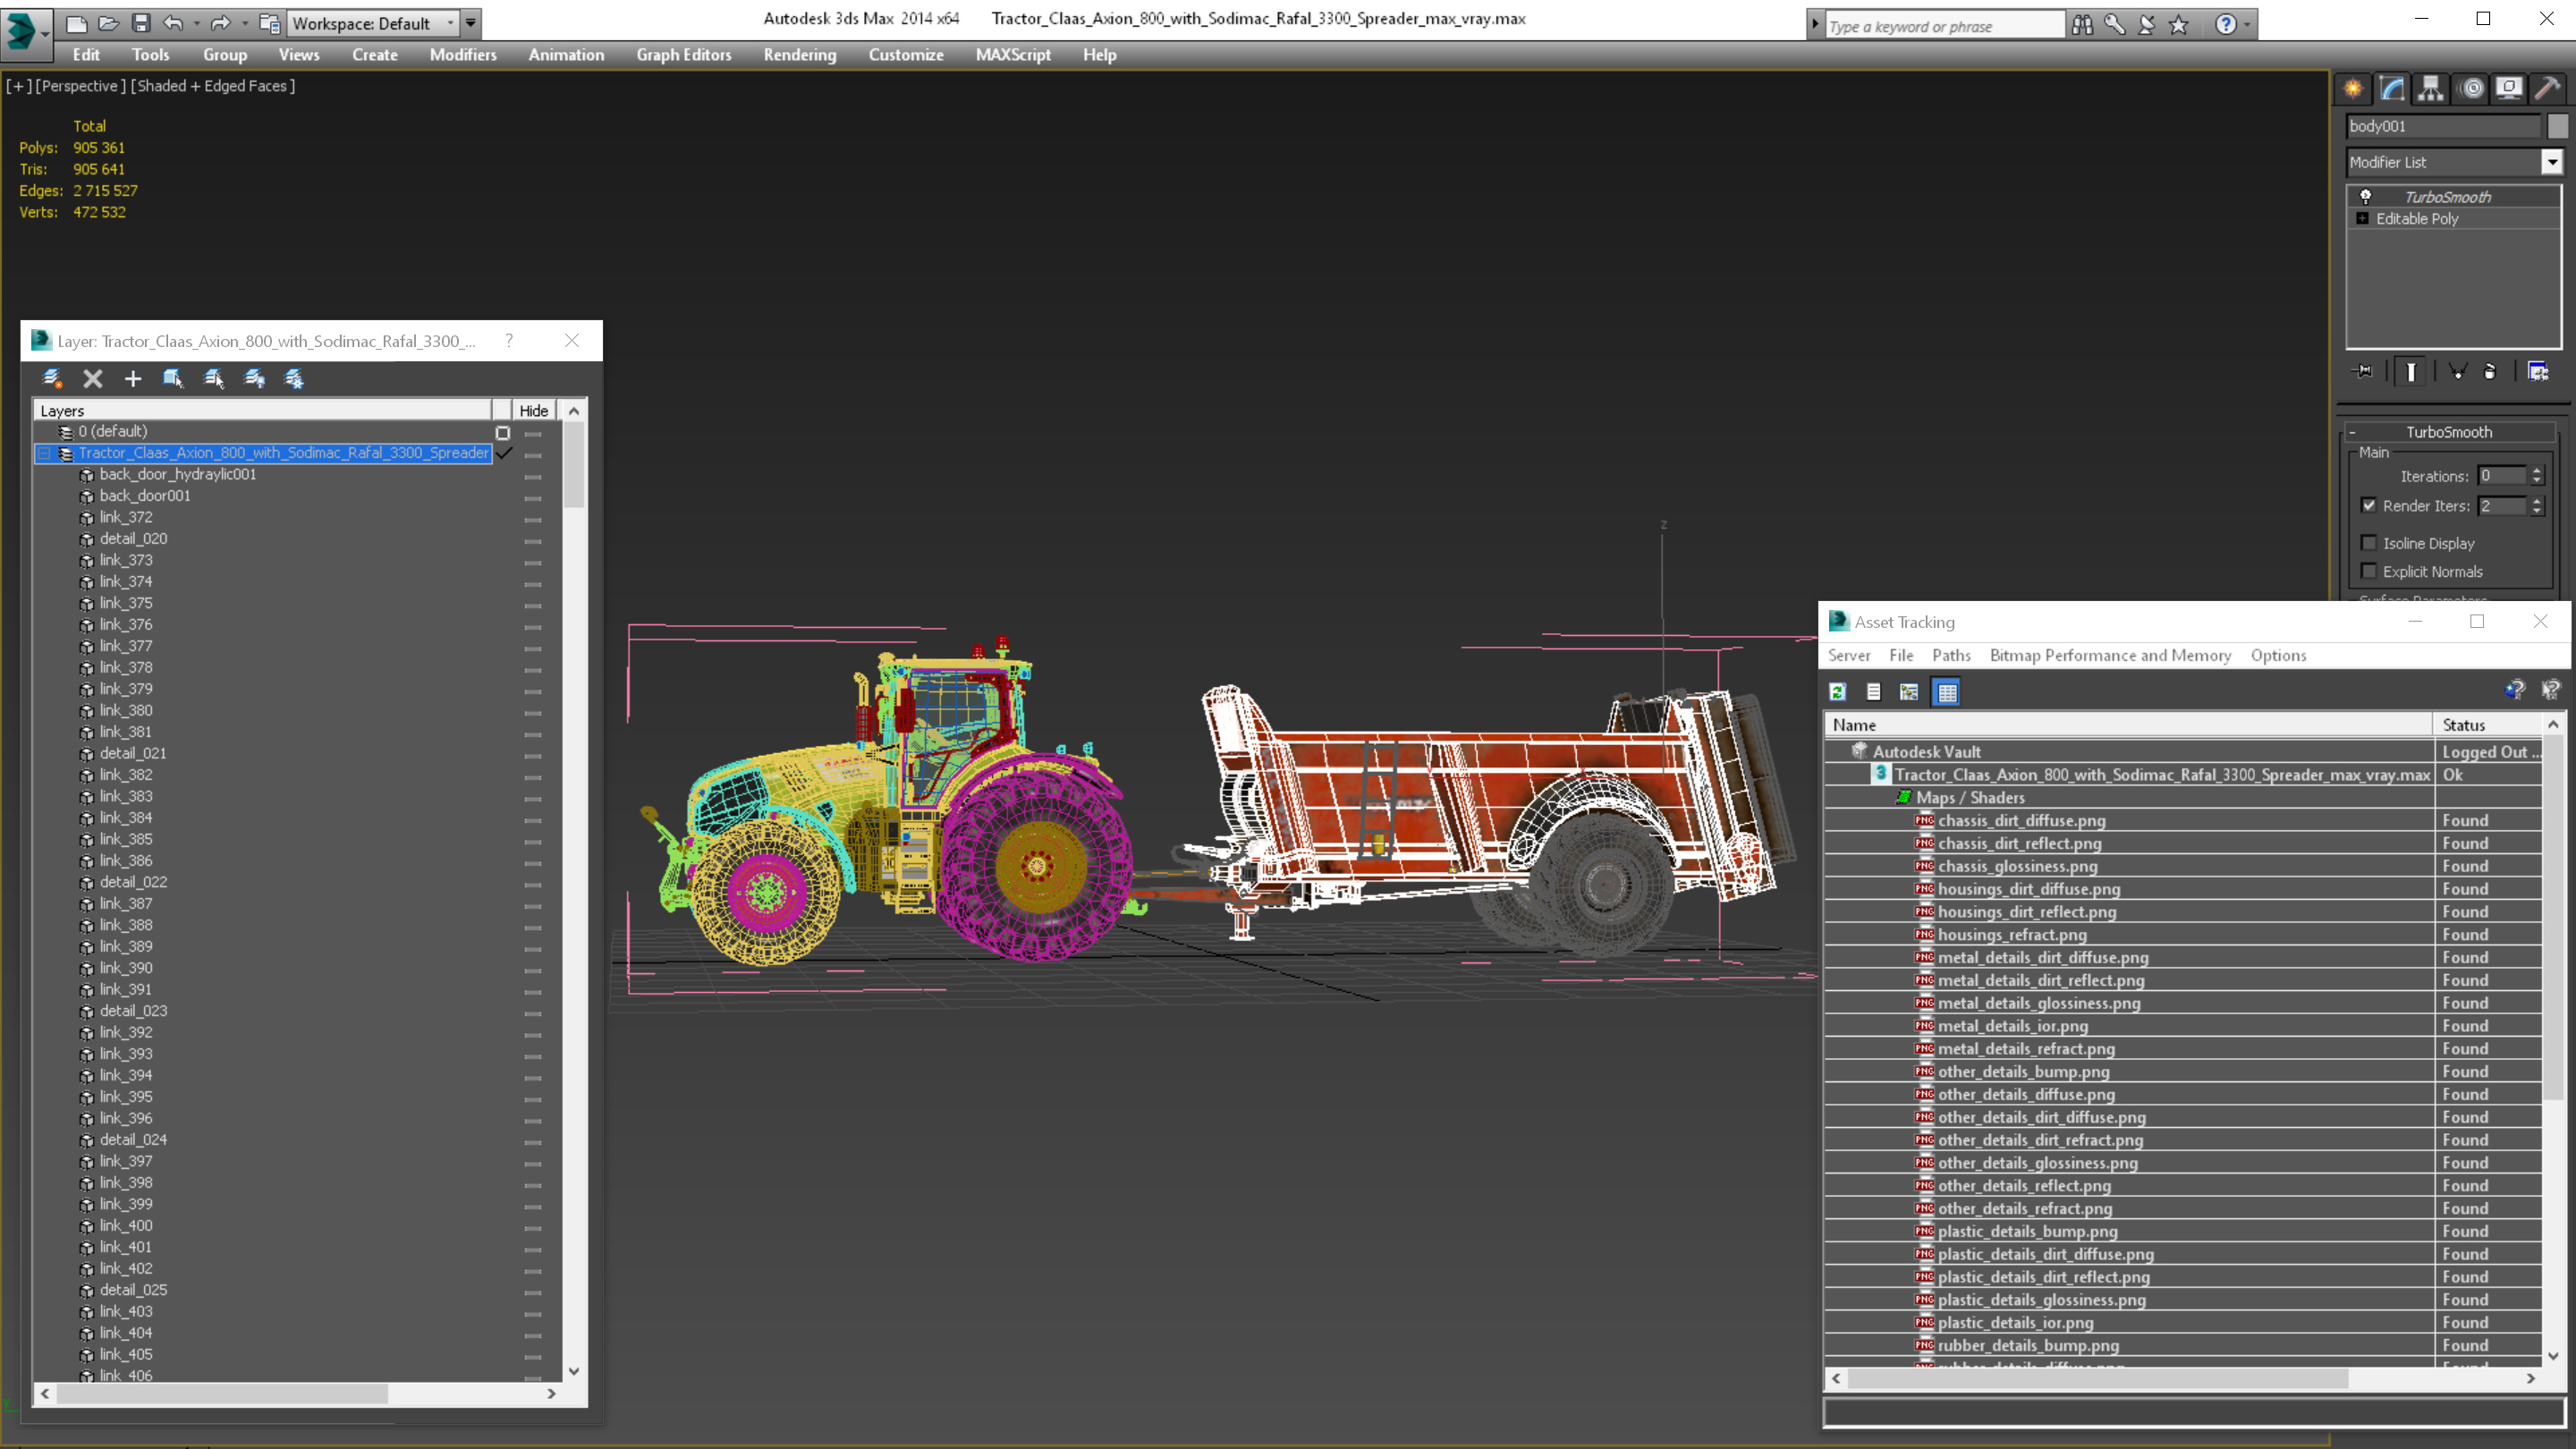Open the Redo history dropdown arrow
This screenshot has height=1449, width=2576.
click(245, 23)
